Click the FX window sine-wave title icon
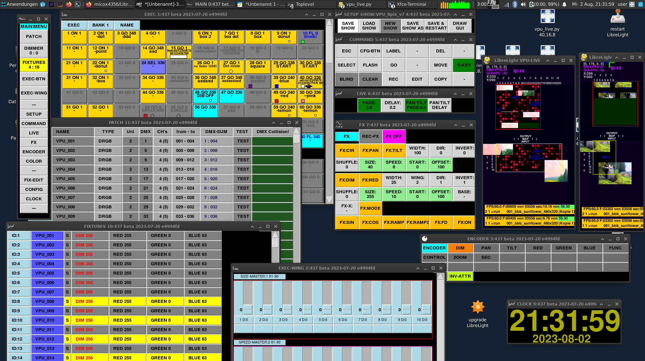Viewport: 645px width, 361px height. click(x=339, y=125)
